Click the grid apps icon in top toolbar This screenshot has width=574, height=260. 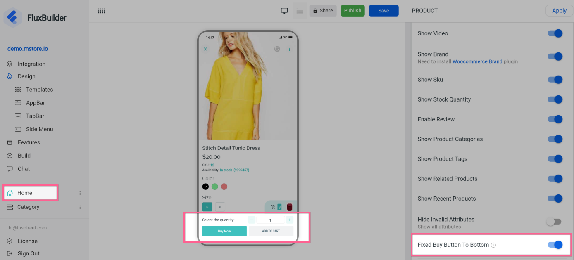click(101, 11)
